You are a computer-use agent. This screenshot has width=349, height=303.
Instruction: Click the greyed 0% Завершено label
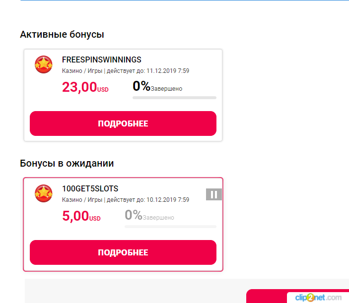(x=149, y=215)
